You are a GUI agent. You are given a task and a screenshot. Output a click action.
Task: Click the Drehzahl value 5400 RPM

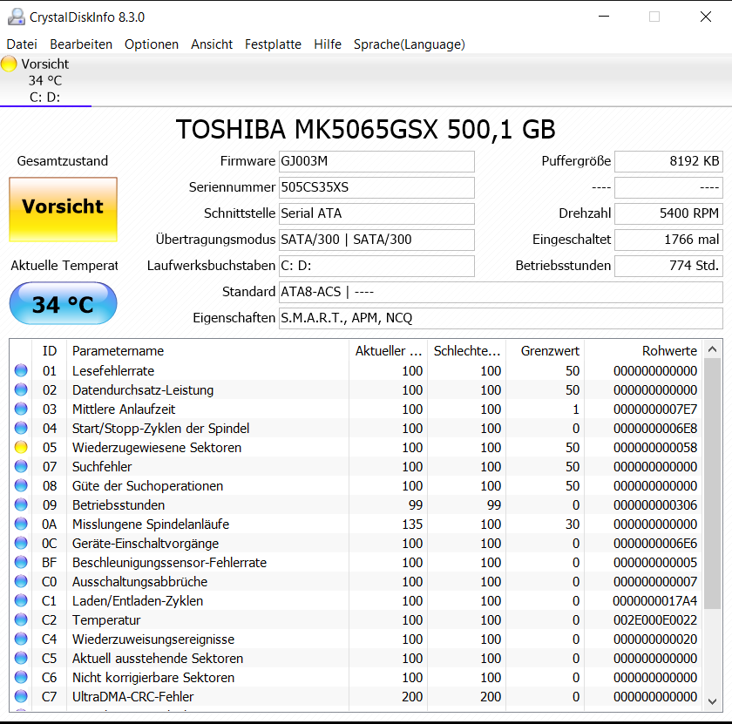coord(668,213)
